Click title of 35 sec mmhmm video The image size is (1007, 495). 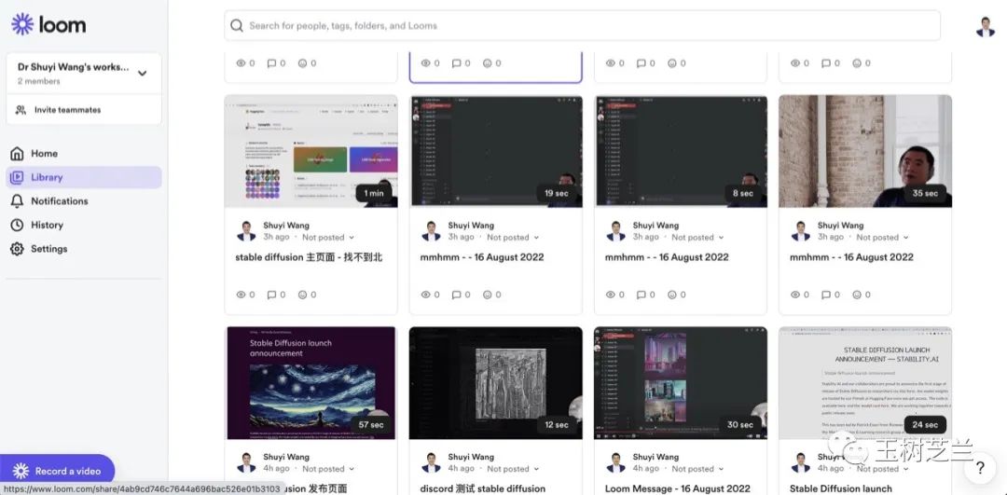(x=851, y=256)
